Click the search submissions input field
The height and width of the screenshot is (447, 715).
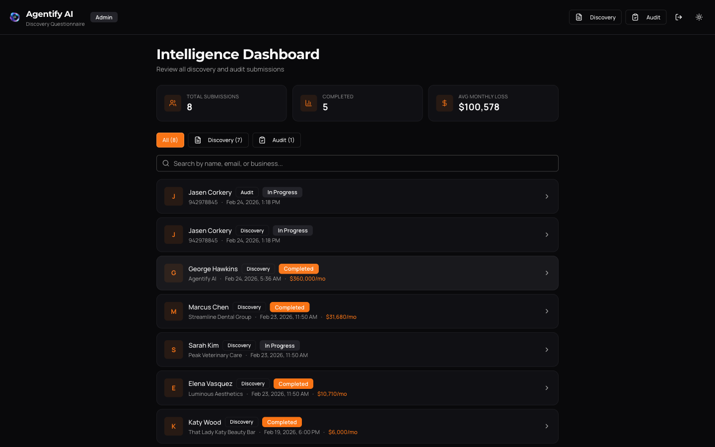click(357, 163)
